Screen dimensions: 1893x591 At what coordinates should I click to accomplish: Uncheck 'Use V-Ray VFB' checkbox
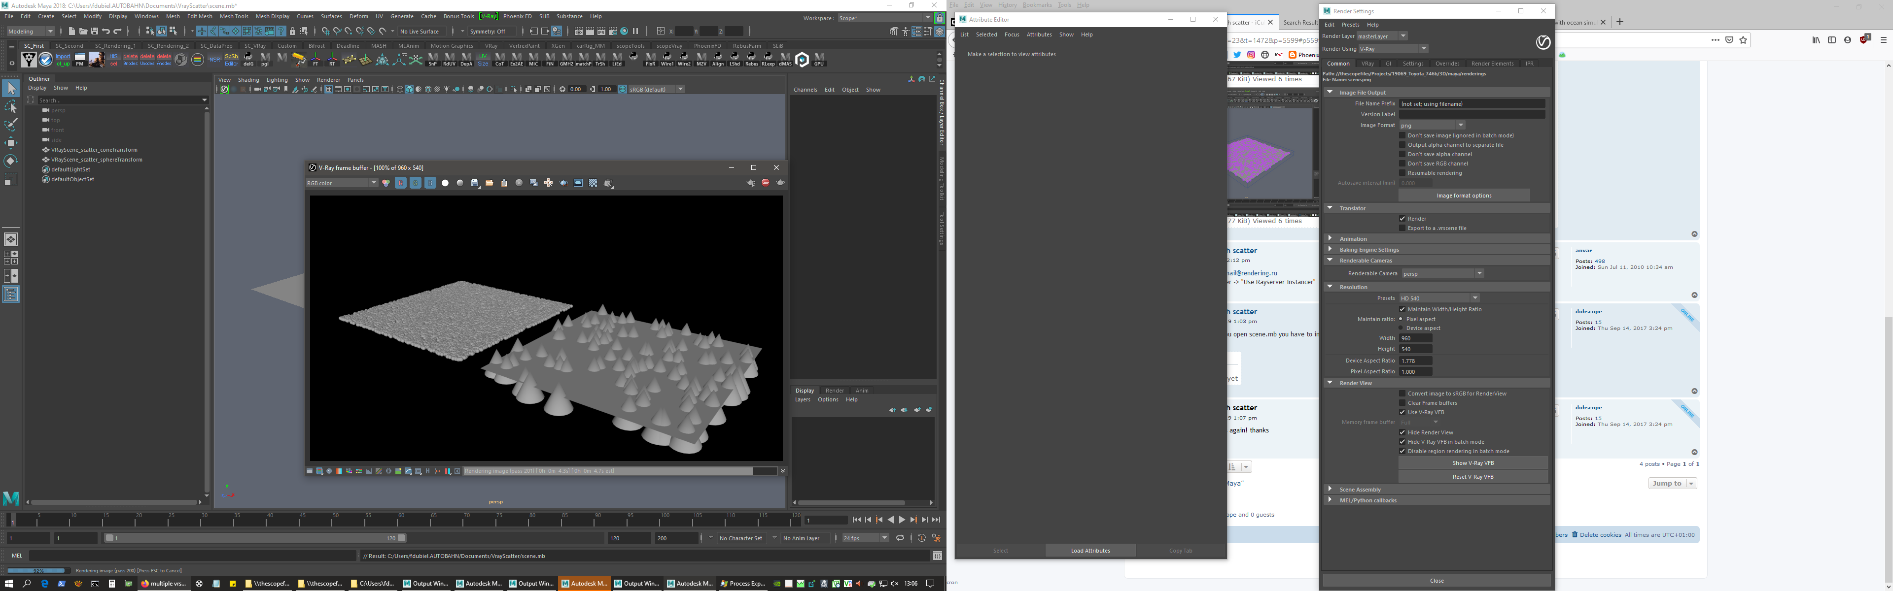[x=1402, y=412]
